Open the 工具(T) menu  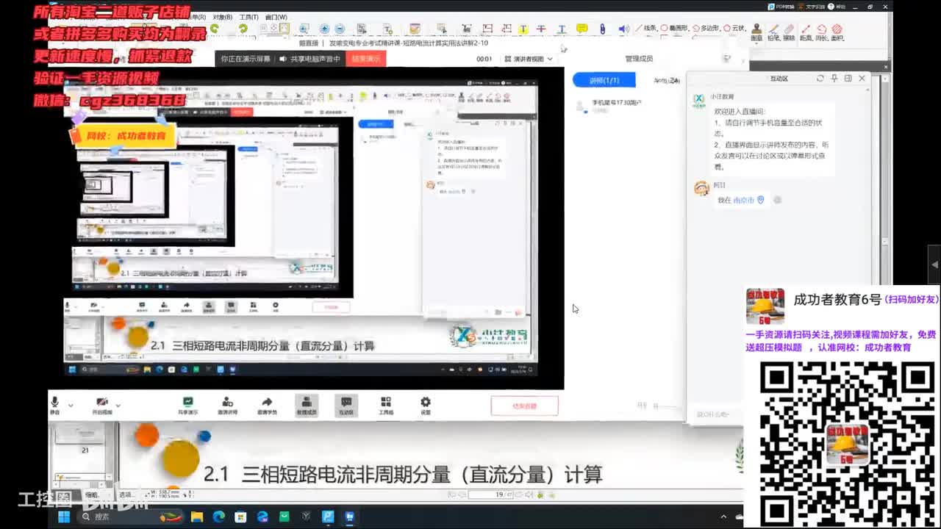[249, 17]
